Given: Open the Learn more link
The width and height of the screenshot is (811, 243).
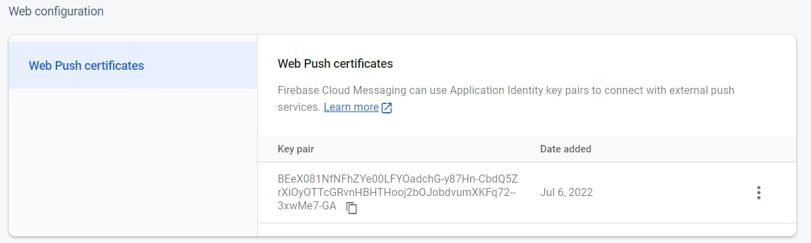Looking at the screenshot, I should (351, 107).
